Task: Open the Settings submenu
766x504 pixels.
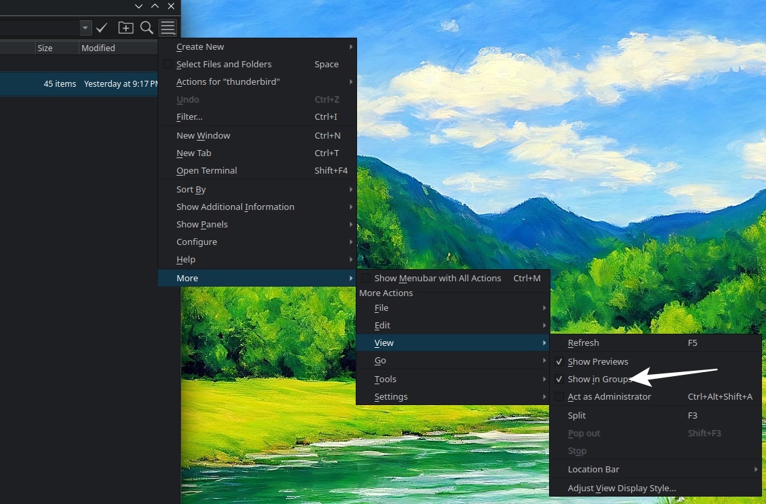Action: click(x=453, y=396)
